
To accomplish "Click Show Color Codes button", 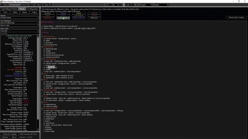I will point(236,17).
